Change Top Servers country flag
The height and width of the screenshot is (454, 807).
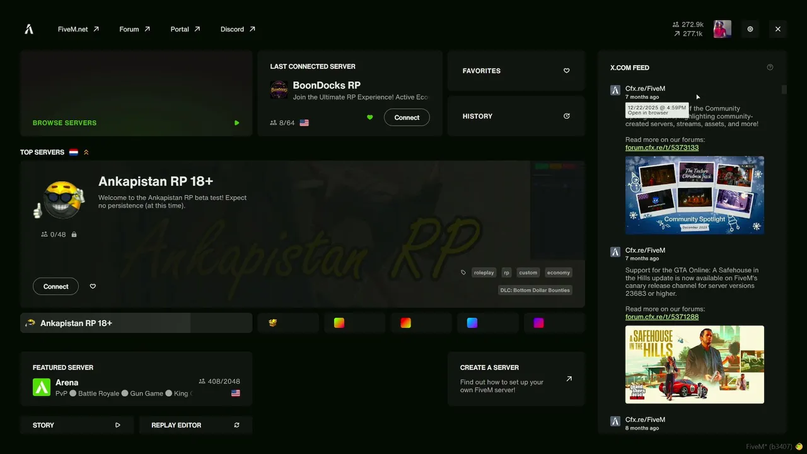pos(74,152)
